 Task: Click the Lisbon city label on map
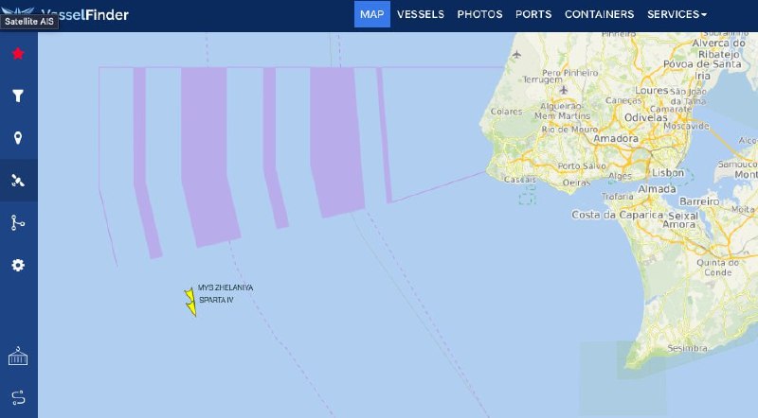[x=668, y=172]
